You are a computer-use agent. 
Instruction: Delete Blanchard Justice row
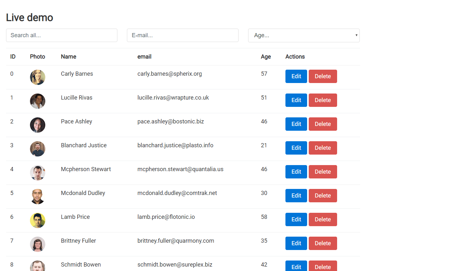pos(323,148)
